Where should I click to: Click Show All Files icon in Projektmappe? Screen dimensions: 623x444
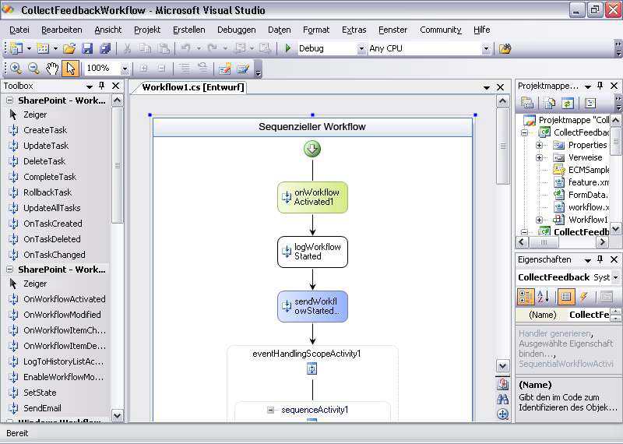coord(550,104)
